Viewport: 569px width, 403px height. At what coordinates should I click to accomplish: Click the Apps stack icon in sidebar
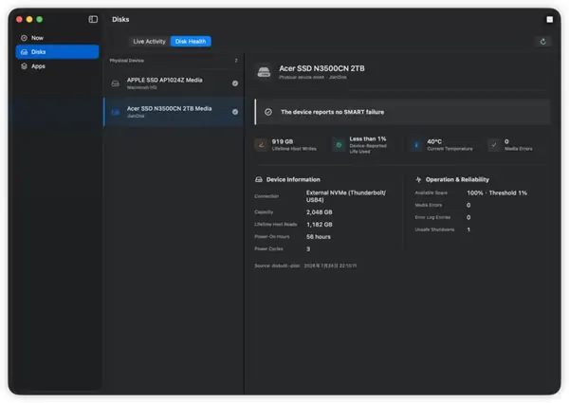[24, 66]
